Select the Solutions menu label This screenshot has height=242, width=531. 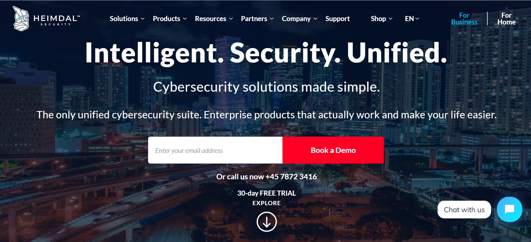[124, 19]
